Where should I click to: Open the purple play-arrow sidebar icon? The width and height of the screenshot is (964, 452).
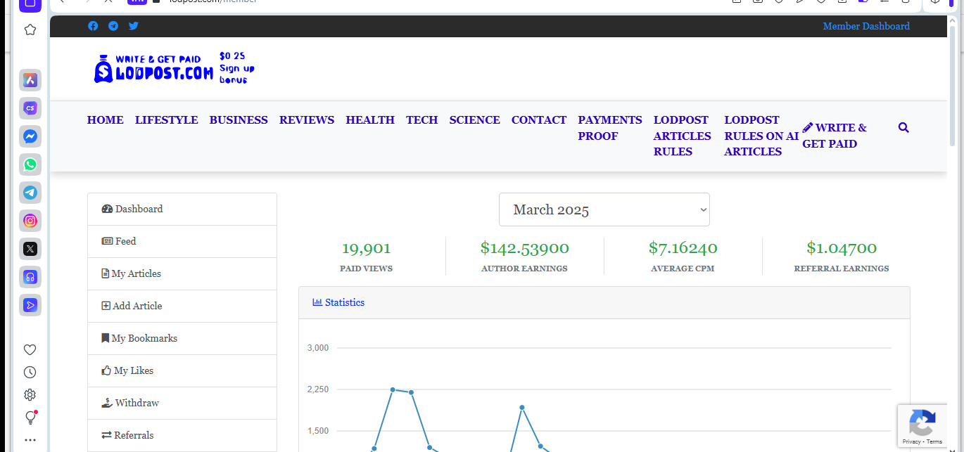coord(30,305)
